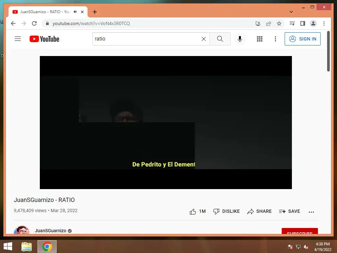Image resolution: width=337 pixels, height=253 pixels.
Task: Click the page vertical scrollbar thumb
Action: click(328, 51)
